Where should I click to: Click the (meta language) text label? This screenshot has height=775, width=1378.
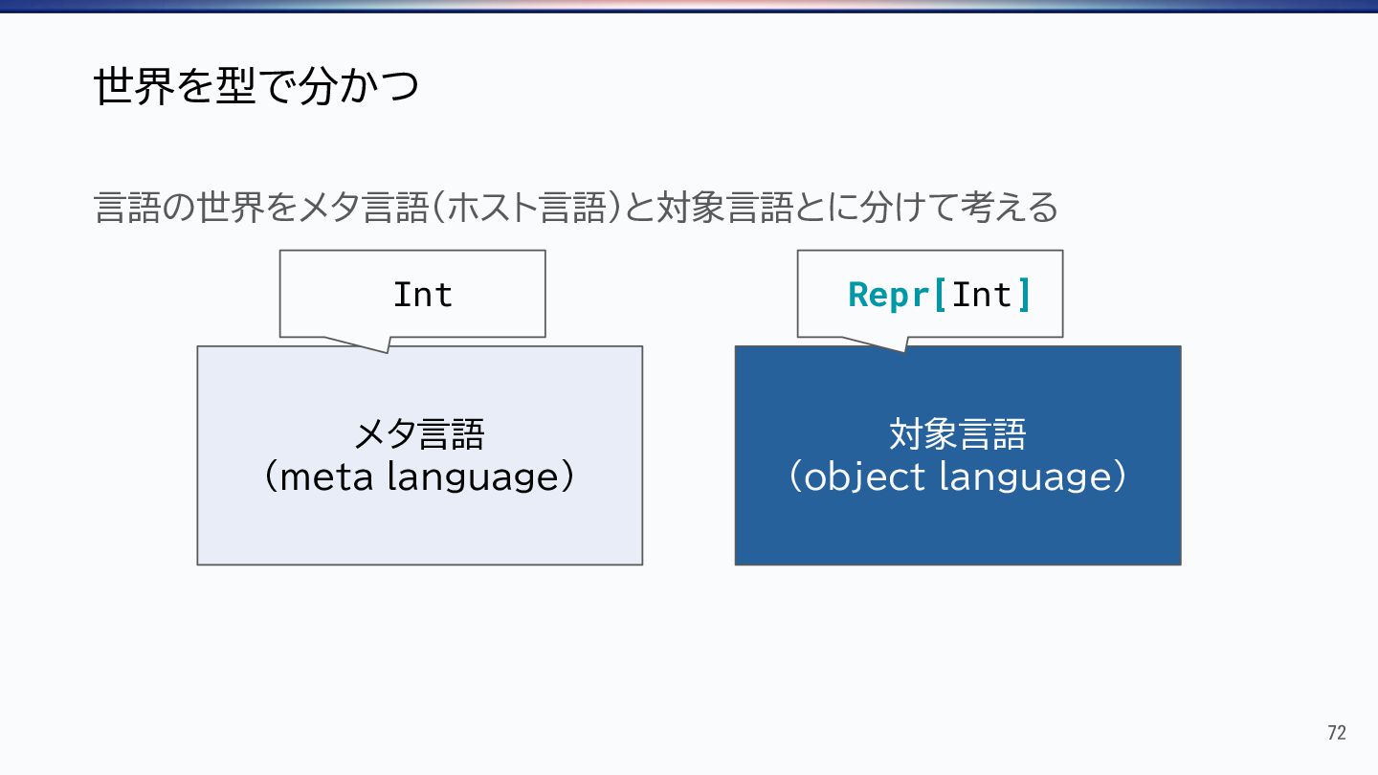pyautogui.click(x=419, y=476)
